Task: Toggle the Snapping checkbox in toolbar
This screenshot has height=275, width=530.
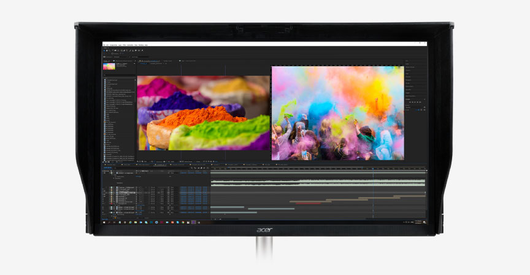Action: point(112,53)
